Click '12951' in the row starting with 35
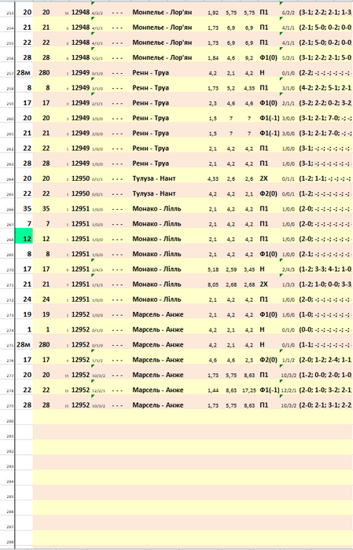 (x=81, y=209)
